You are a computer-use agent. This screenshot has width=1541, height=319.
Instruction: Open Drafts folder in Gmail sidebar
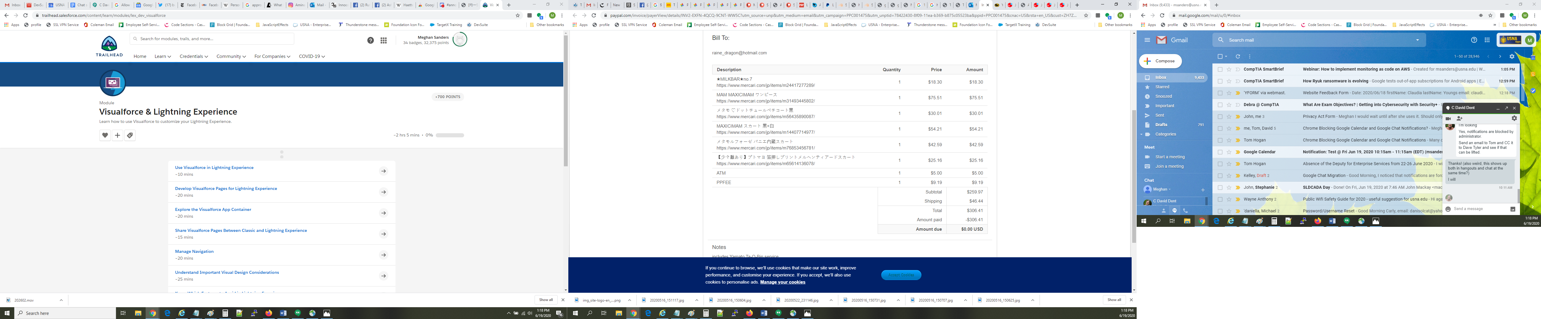(x=1161, y=125)
